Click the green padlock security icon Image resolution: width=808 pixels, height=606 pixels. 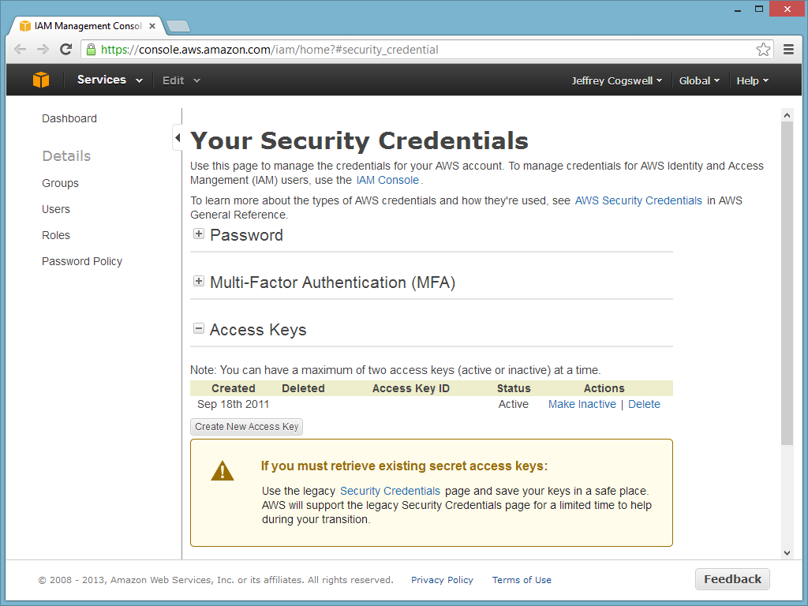point(91,50)
